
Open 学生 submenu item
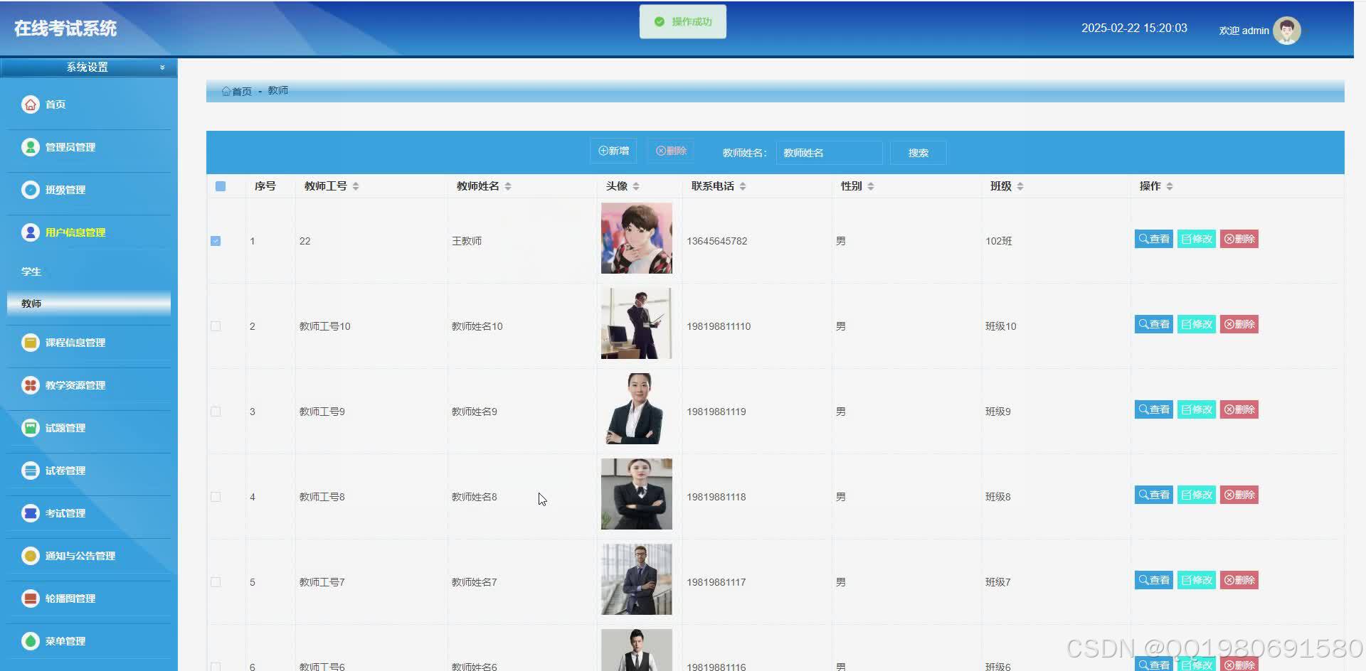[31, 272]
